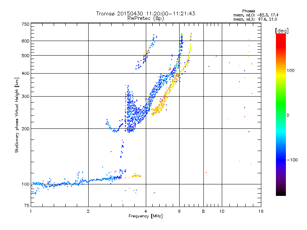Click the colorbar tick label '-100'
The width and height of the screenshot is (307, 230).
[x=292, y=160]
